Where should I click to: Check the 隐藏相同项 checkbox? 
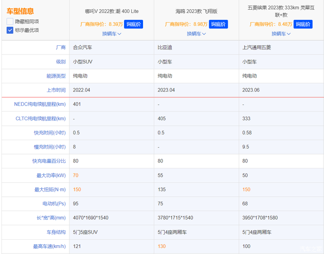[x=10, y=22]
